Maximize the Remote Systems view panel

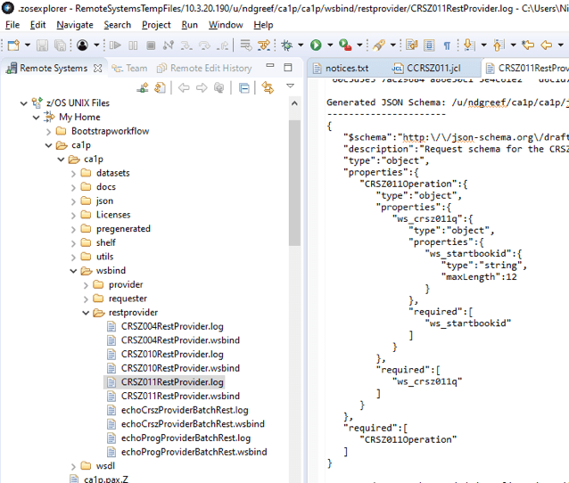click(288, 67)
